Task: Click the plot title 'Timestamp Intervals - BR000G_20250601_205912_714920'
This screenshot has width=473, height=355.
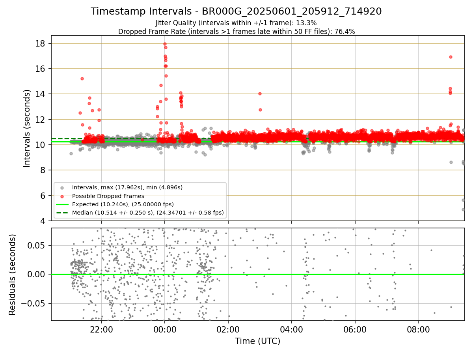Action: click(x=236, y=11)
